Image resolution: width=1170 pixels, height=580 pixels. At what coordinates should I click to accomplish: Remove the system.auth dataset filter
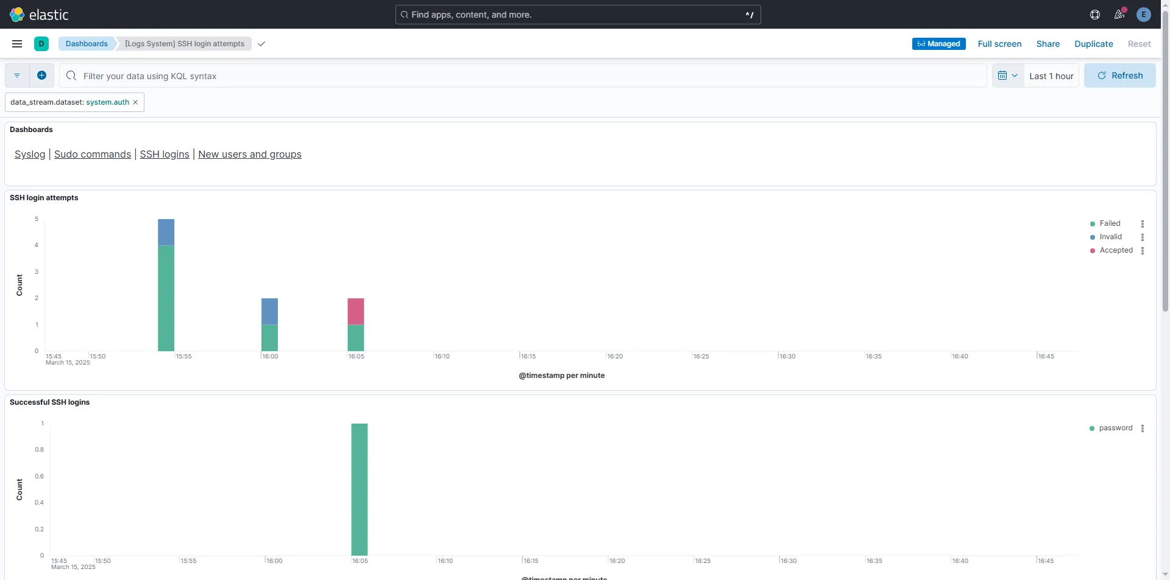point(135,102)
